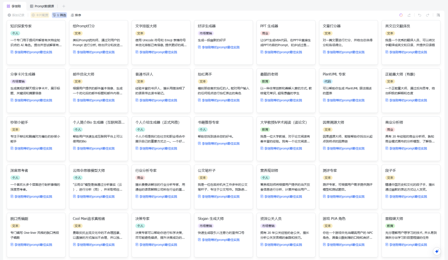Open the prompt link in 英文日文翻译员 card
This screenshot has height=260, width=448.
(406, 52)
